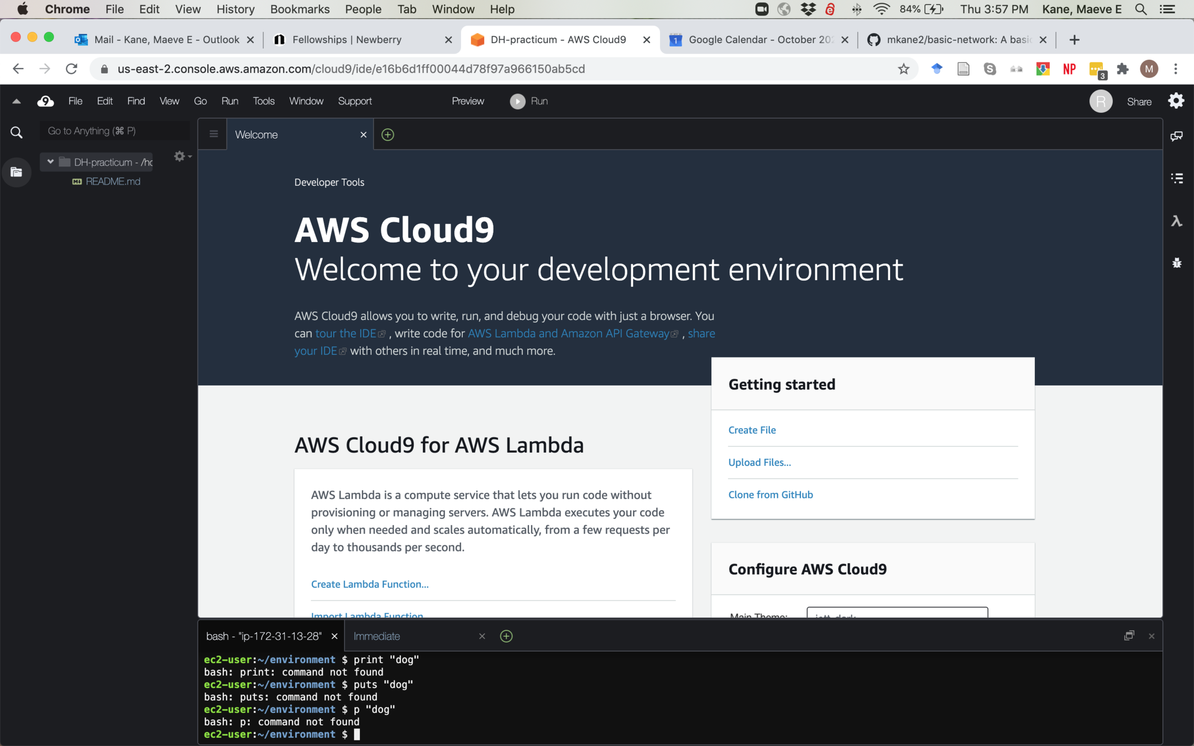Toggle the Environment file tree icon

[17, 172]
